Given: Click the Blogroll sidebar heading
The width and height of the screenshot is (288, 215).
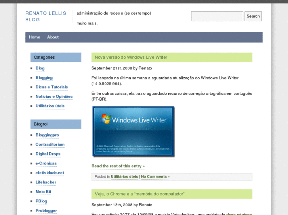Looking at the screenshot, I should 56,124.
